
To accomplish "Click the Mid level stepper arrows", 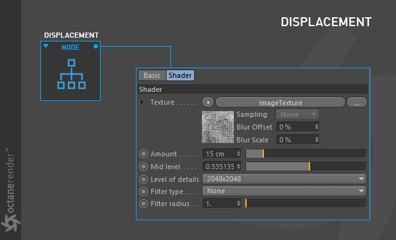I will click(238, 167).
